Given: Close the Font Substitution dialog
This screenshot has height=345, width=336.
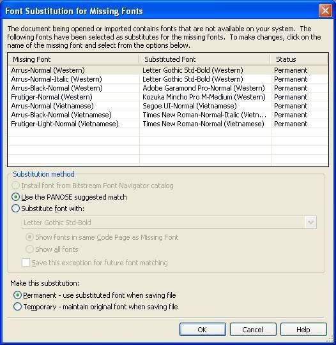Looking at the screenshot, I should 325,10.
